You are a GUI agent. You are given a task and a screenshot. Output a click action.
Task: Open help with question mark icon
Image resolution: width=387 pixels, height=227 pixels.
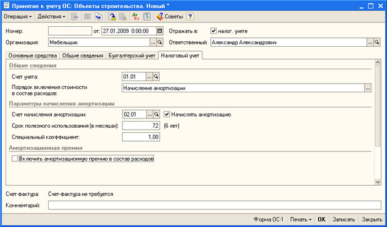click(x=190, y=17)
